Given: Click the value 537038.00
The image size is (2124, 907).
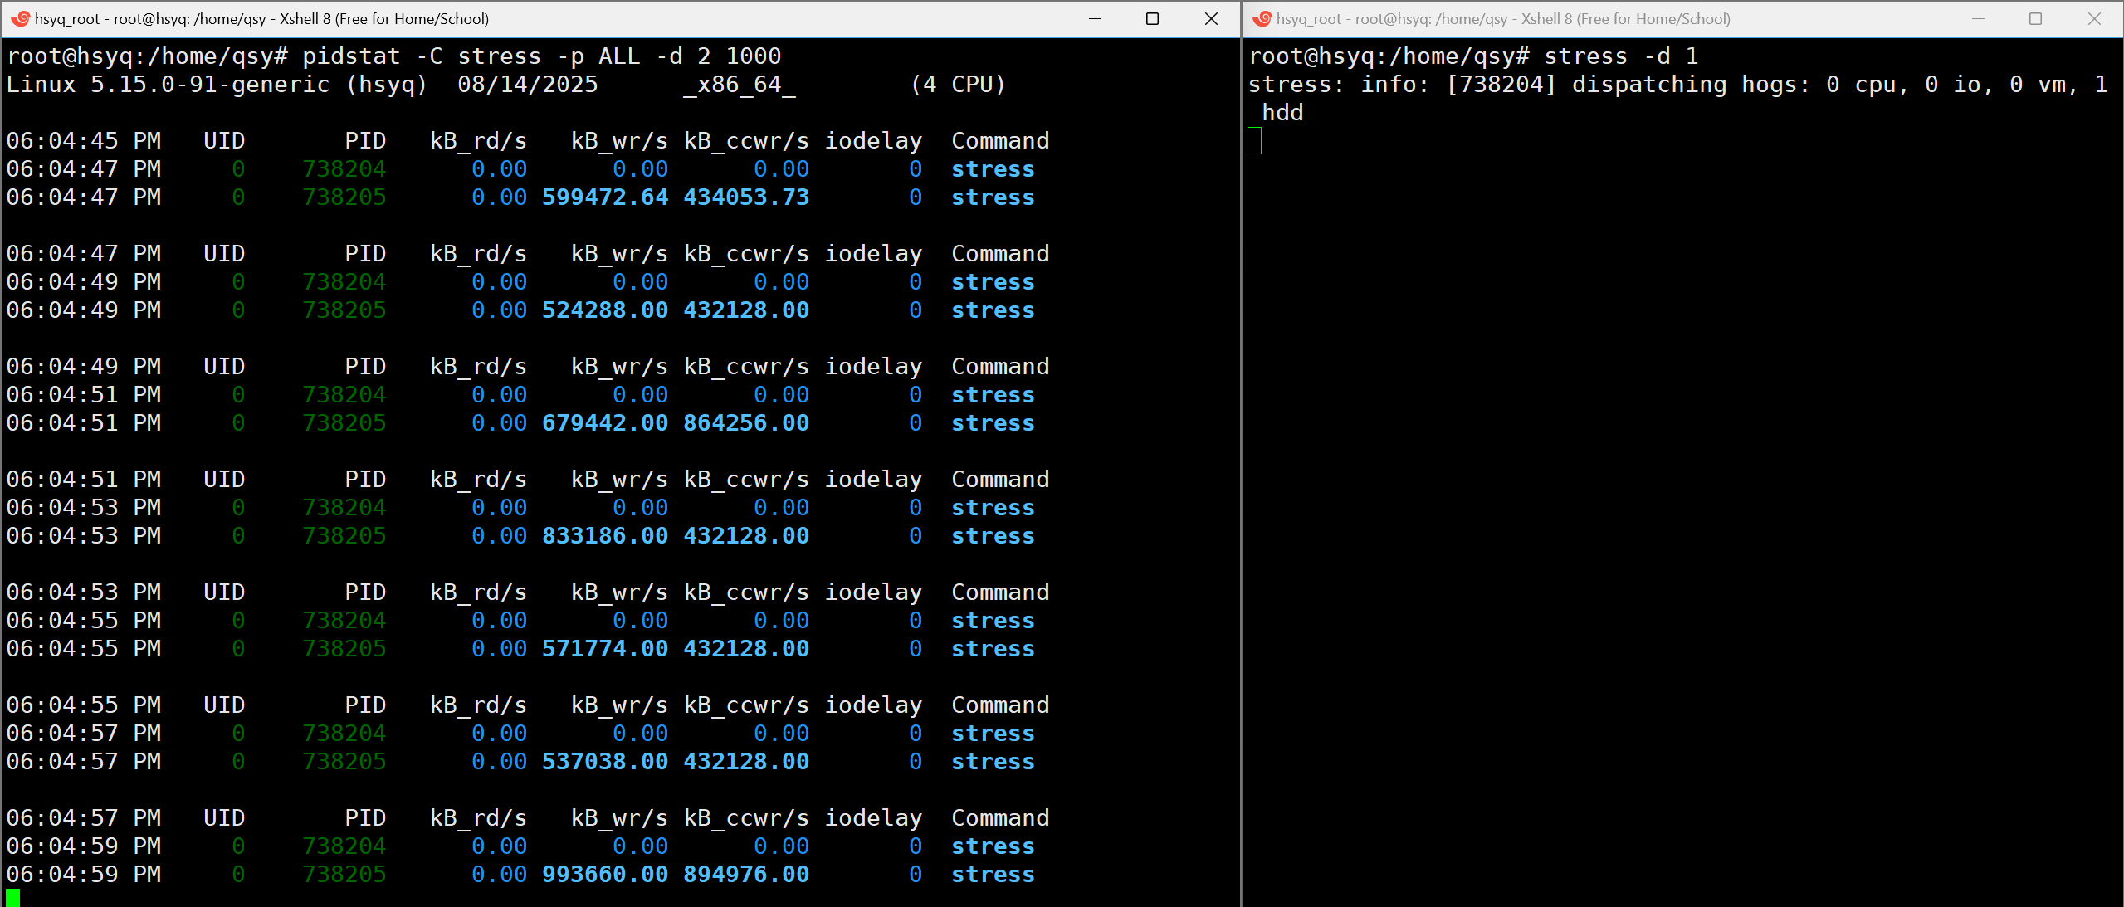Looking at the screenshot, I should tap(605, 762).
